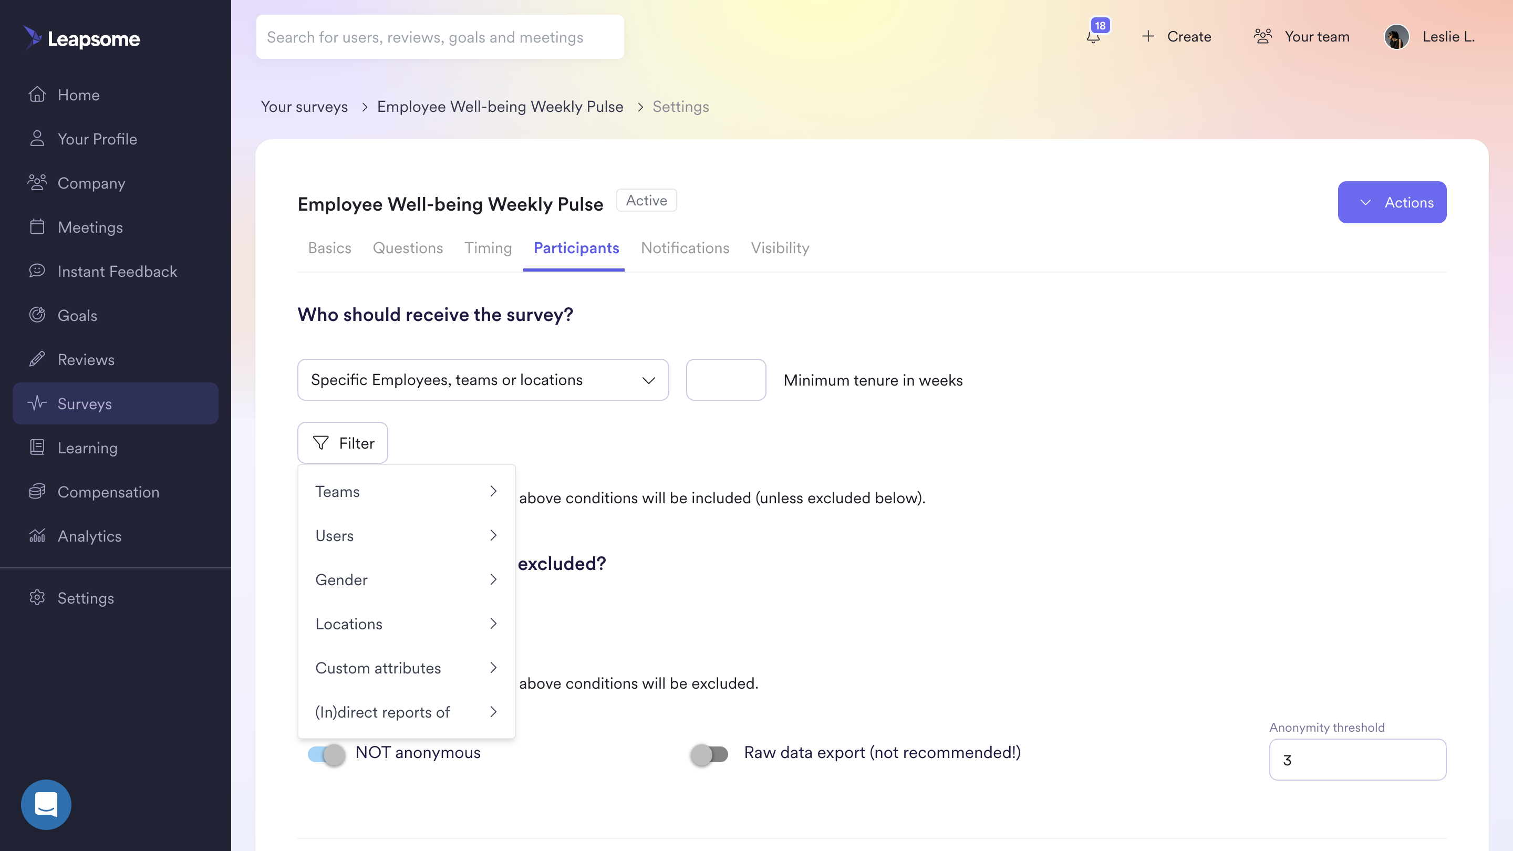Click the Intercom chat bubble icon

46,804
